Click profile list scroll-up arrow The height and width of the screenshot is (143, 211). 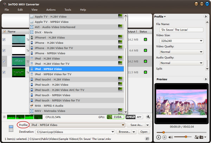pyautogui.click(x=126, y=16)
